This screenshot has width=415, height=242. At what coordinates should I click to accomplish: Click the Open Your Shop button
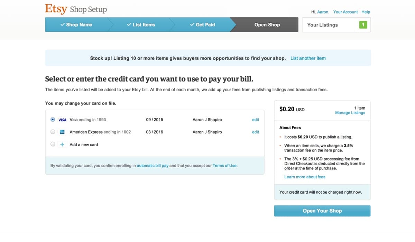point(322,211)
